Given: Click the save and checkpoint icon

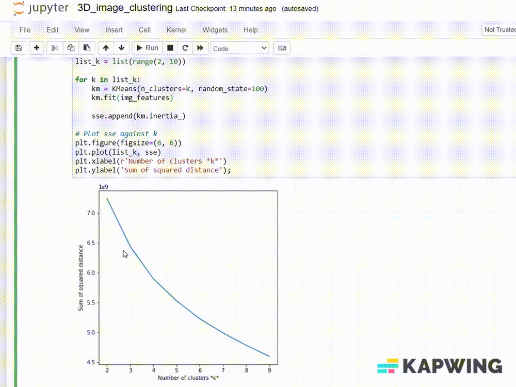Looking at the screenshot, I should [19, 48].
